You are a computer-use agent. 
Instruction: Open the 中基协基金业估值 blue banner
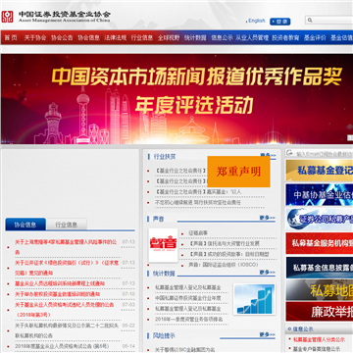click(320, 194)
